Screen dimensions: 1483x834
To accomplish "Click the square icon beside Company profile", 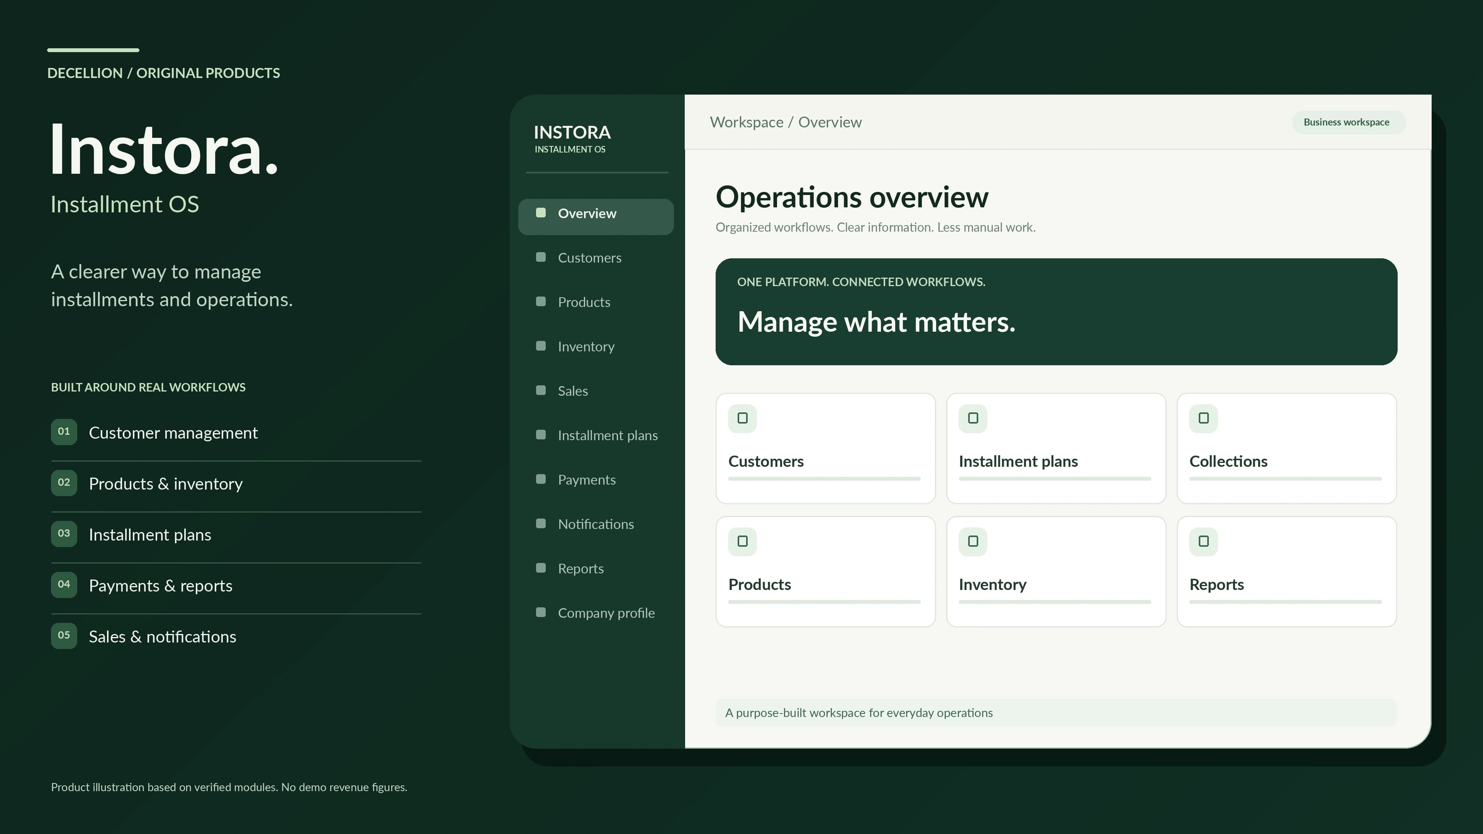I will pos(541,612).
